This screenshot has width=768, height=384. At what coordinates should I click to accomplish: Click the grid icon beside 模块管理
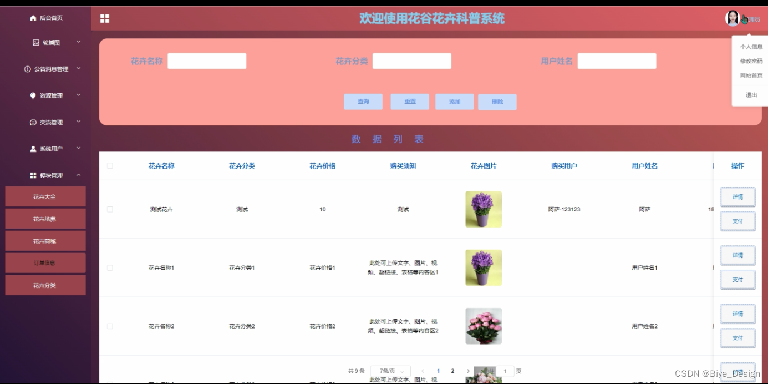pos(33,175)
